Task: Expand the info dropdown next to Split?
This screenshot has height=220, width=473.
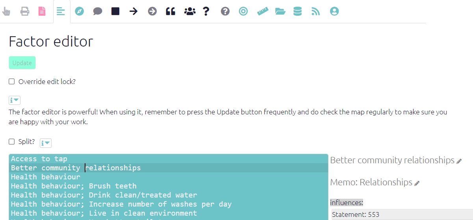Action: 46,143
